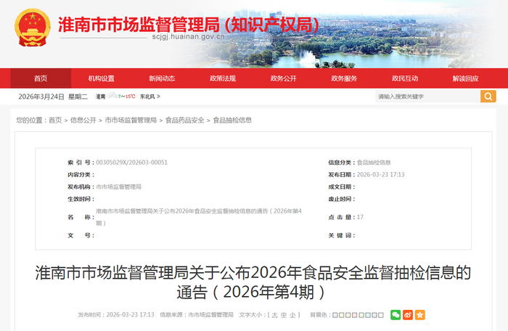Click the date 2026年3月24日 星期二
Screen dimensions: 508x331
(x=53, y=97)
